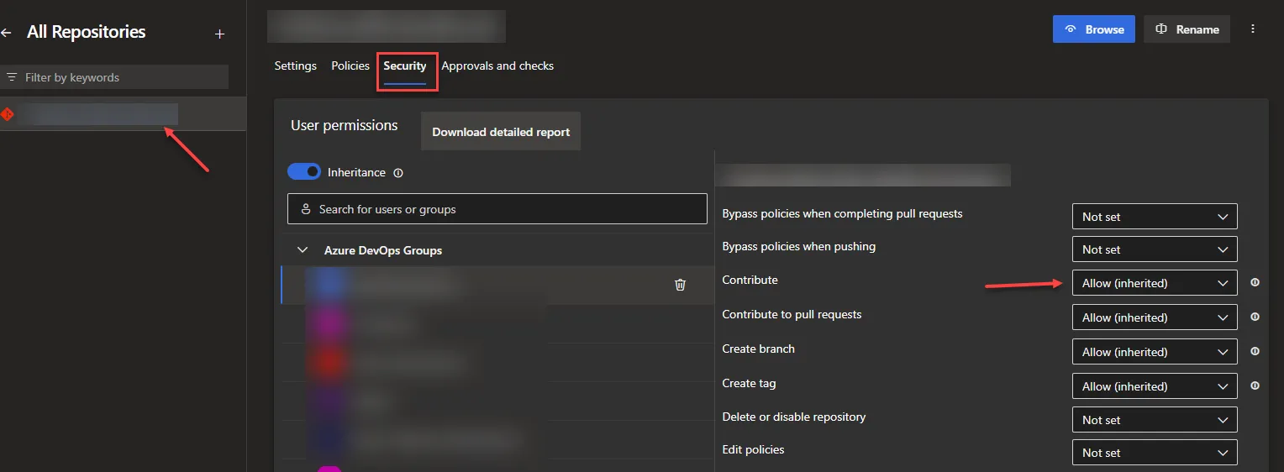Click the plus icon to add repository
Viewport: 1284px width, 472px height.
point(220,34)
